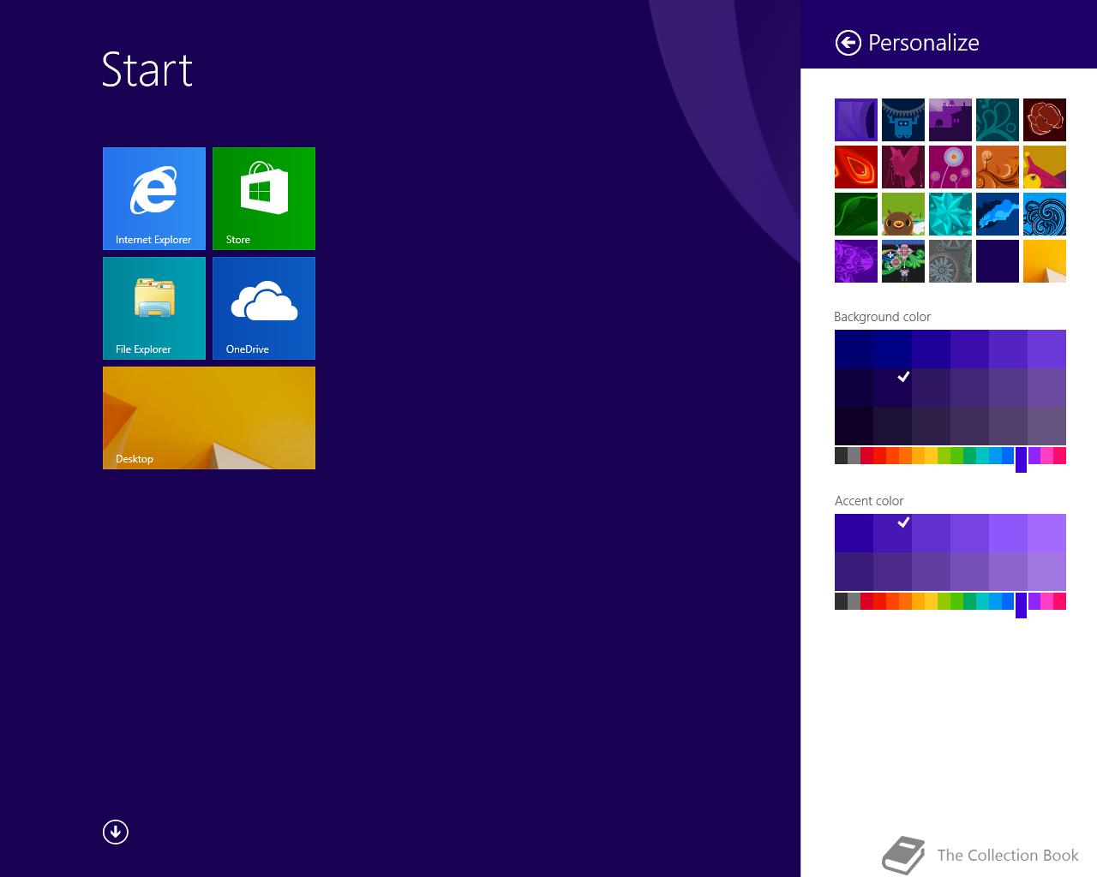Select the top-left deep indigo accent swatch
The height and width of the screenshot is (877, 1097).
click(x=854, y=533)
